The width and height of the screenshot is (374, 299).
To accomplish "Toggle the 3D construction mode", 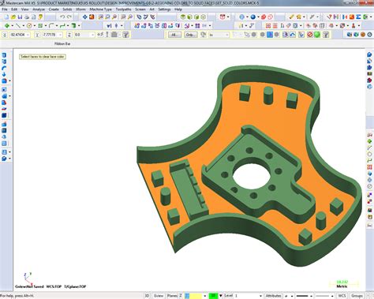I will pos(148,296).
